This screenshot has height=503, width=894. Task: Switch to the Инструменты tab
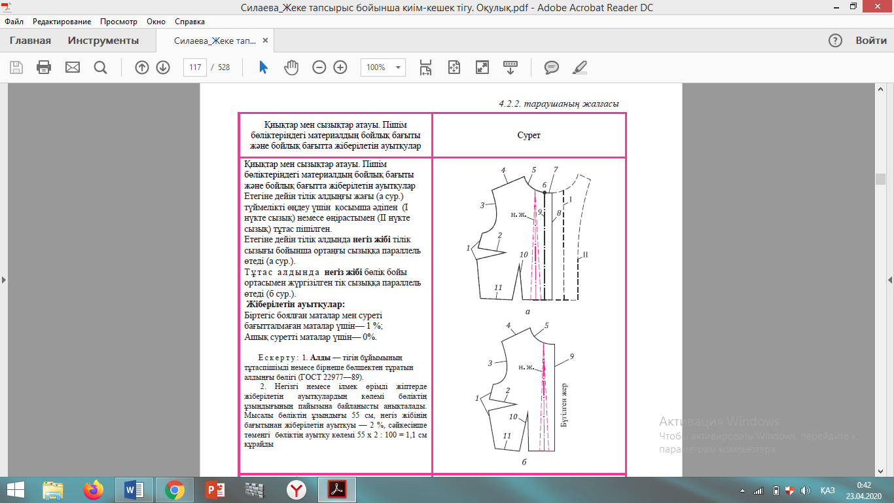(x=103, y=41)
